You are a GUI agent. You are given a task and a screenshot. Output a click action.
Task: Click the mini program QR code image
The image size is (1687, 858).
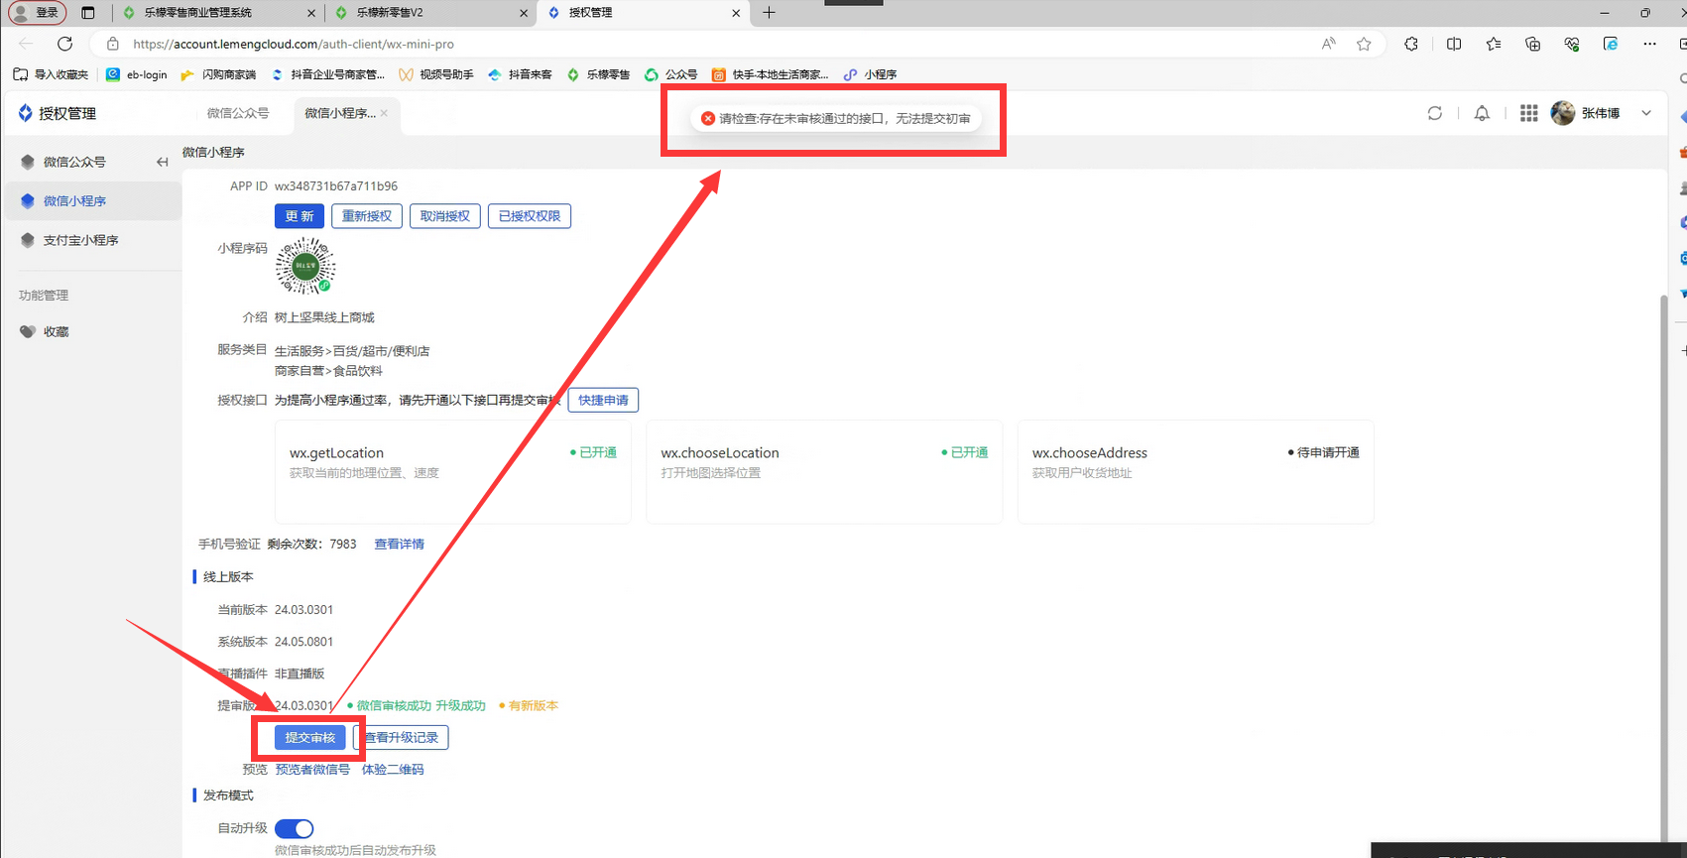305,266
